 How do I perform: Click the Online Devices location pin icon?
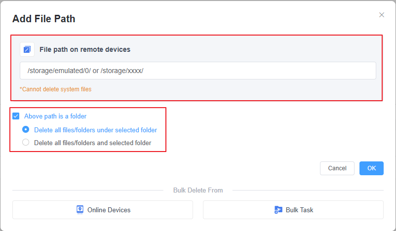(x=80, y=210)
